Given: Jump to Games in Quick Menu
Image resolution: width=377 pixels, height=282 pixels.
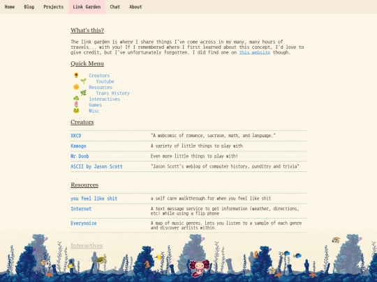Looking at the screenshot, I should click(x=96, y=104).
